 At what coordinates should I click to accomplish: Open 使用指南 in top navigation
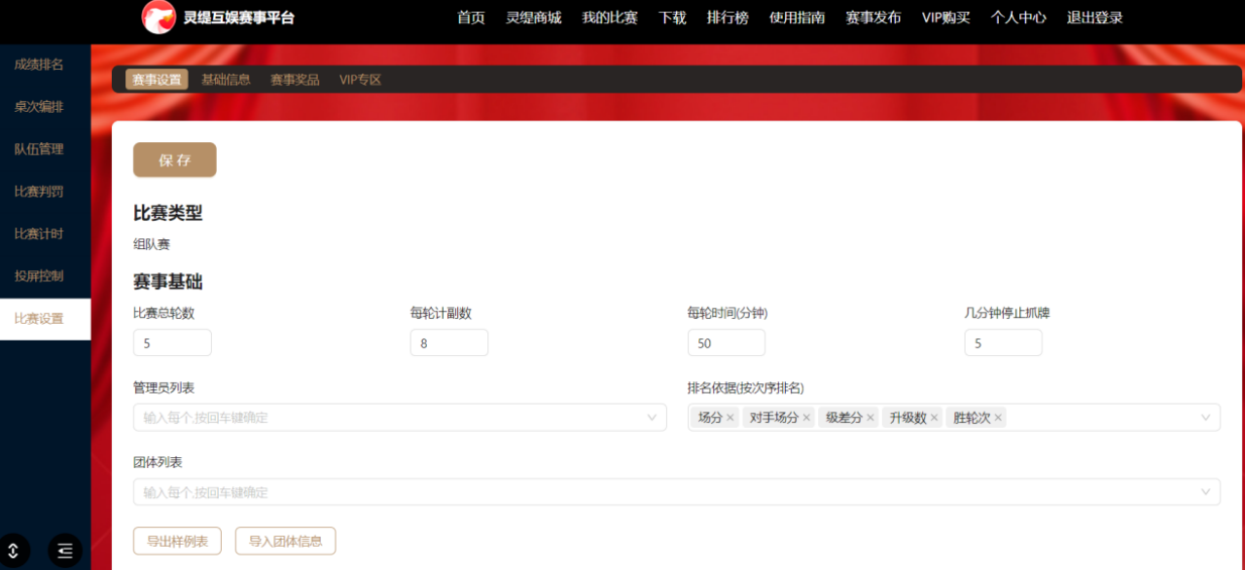coord(797,18)
